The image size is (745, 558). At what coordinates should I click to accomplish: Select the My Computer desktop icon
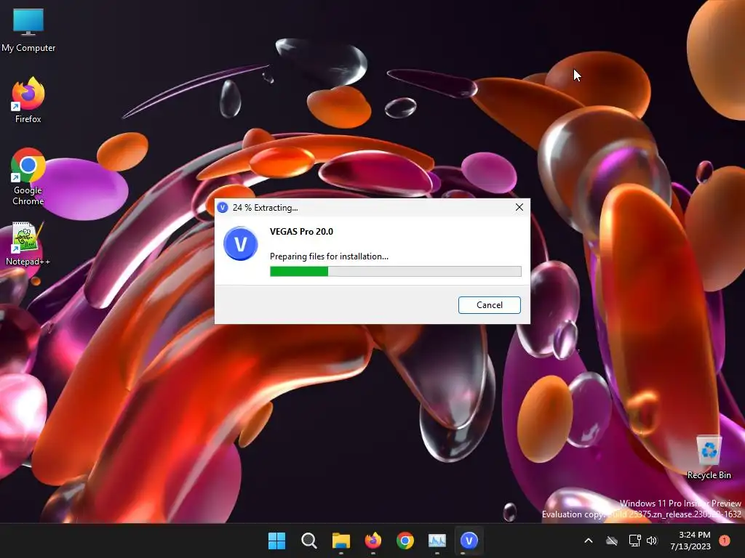28,31
